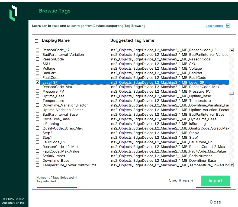238x207 pixels.
Task: Click suggested tag name ending MB_Voltage
Action: coord(156,69)
